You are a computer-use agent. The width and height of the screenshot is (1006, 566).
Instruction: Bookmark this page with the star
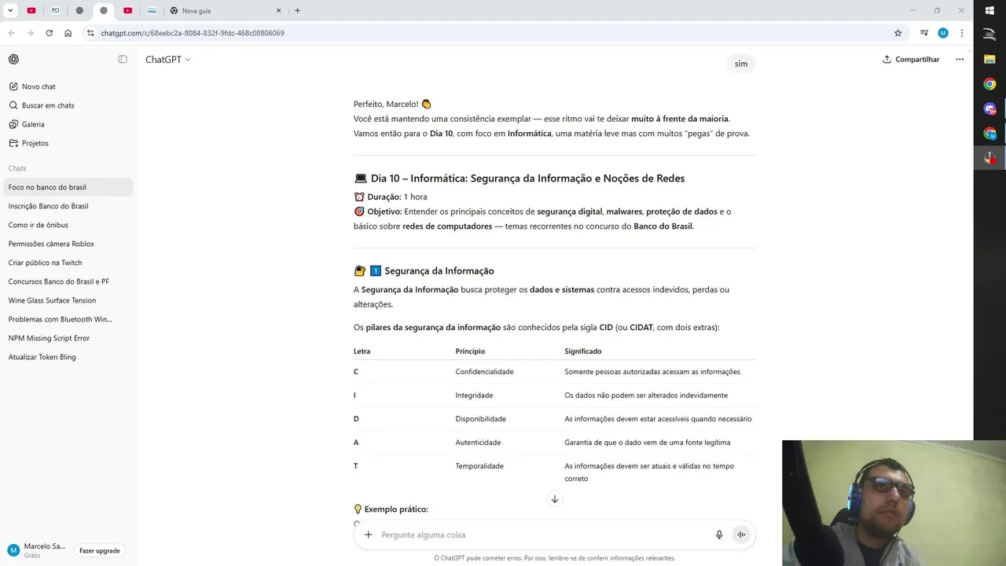click(898, 33)
